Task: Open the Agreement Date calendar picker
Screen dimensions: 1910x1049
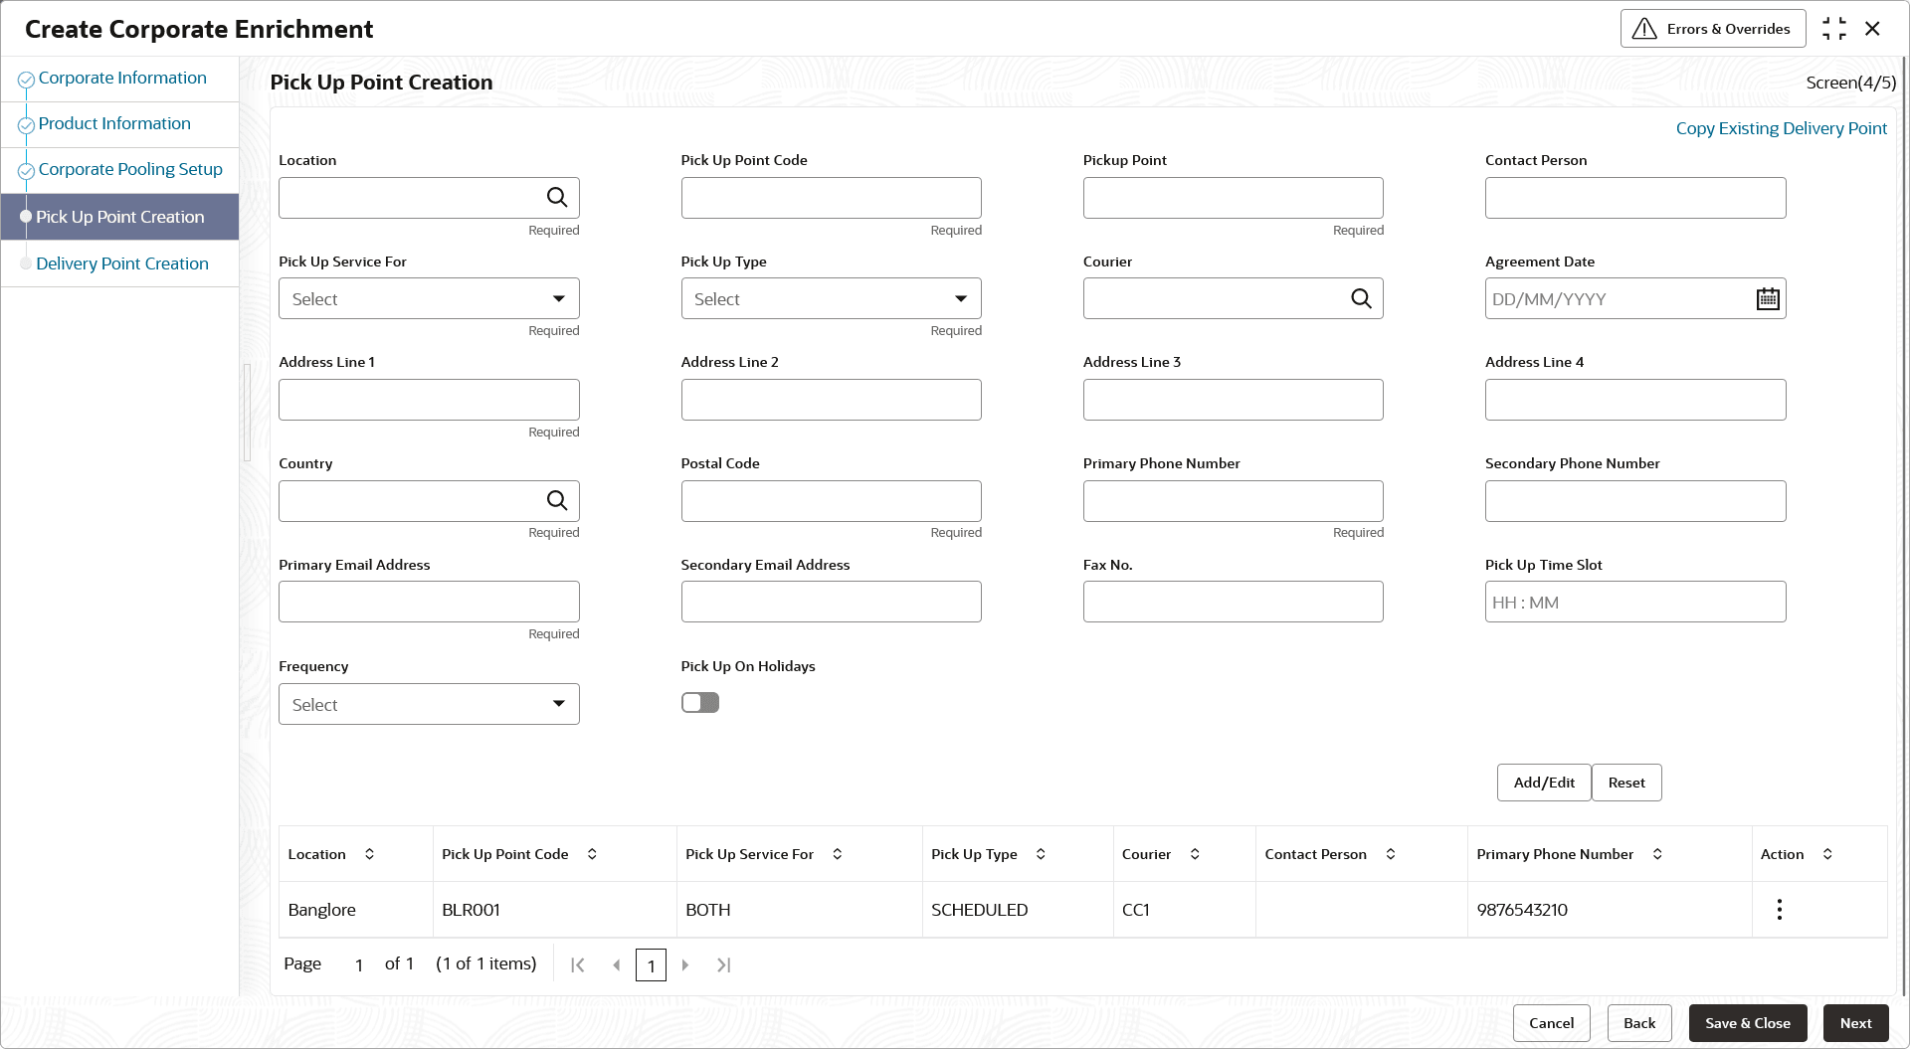Action: (x=1767, y=299)
